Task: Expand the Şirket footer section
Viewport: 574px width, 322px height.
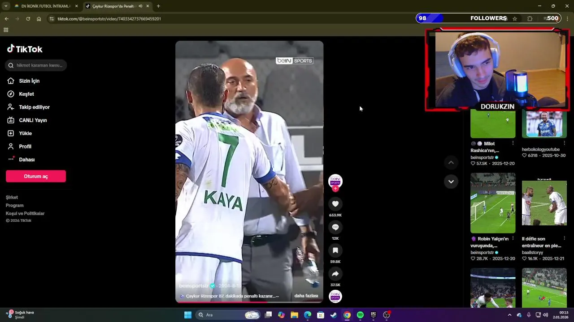Action: (12, 197)
